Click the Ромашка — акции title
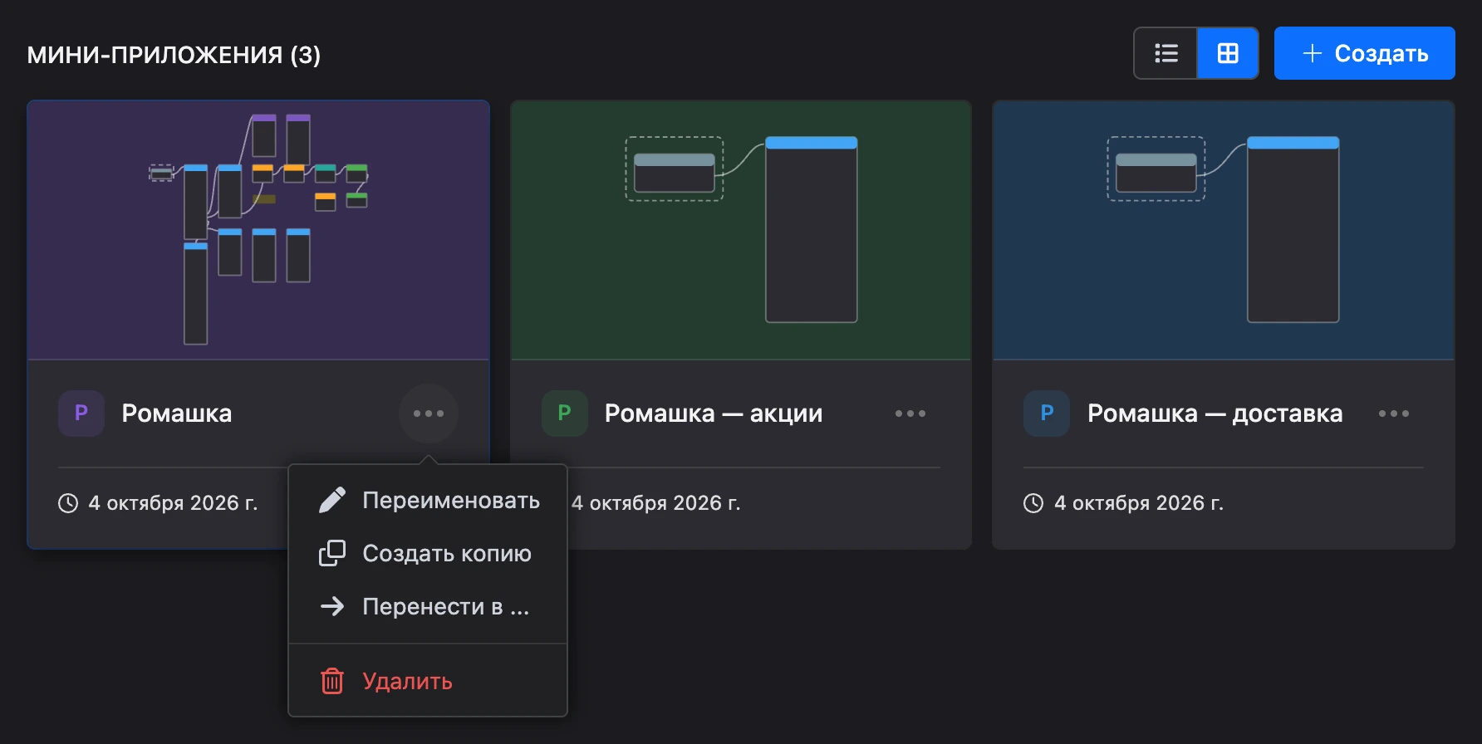Viewport: 1482px width, 744px height. click(x=714, y=414)
